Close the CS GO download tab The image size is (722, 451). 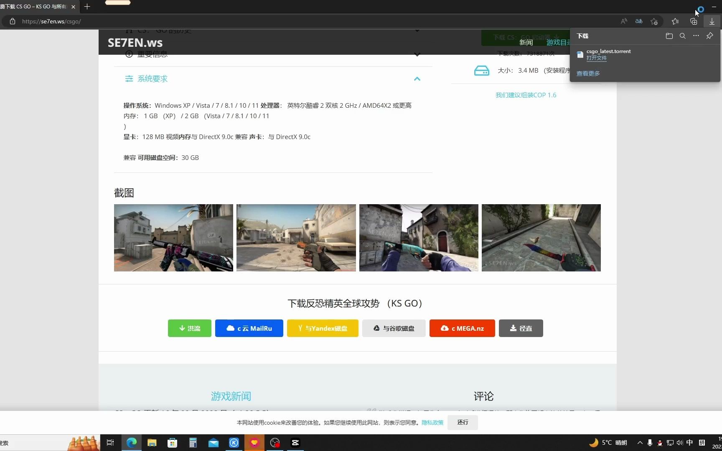pos(73,7)
